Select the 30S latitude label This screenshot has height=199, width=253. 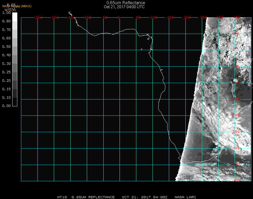[x=236, y=148]
